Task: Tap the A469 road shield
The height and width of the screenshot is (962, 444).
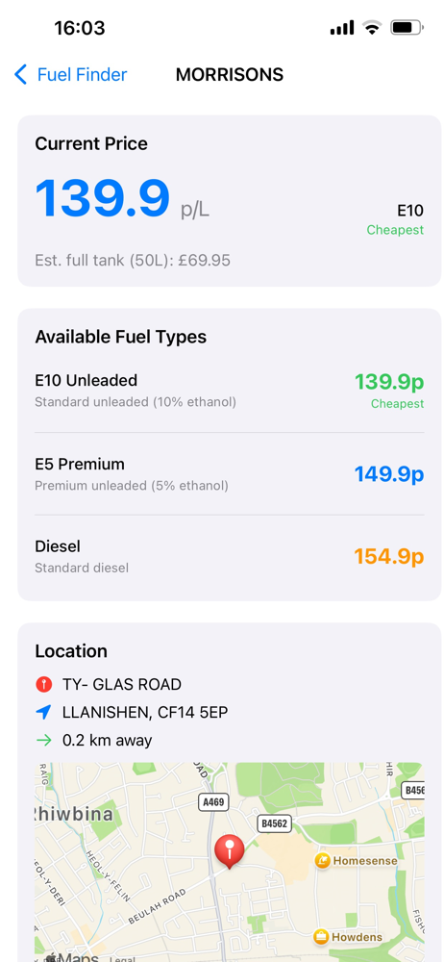Action: (x=213, y=801)
